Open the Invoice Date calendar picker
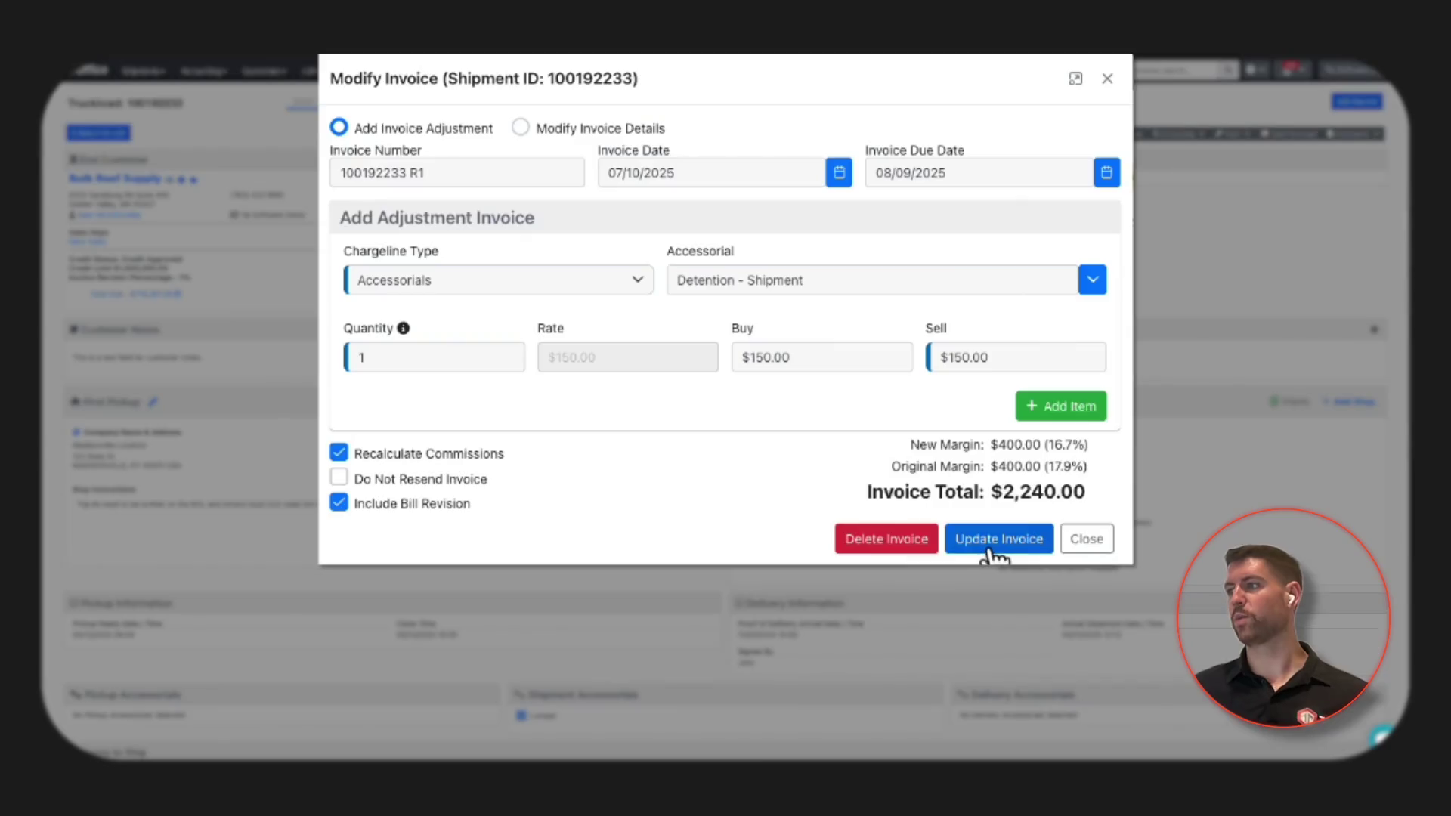This screenshot has height=816, width=1451. pyautogui.click(x=839, y=173)
